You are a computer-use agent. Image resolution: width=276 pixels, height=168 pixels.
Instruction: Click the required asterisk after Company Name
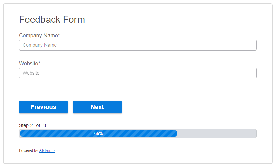tap(59, 35)
